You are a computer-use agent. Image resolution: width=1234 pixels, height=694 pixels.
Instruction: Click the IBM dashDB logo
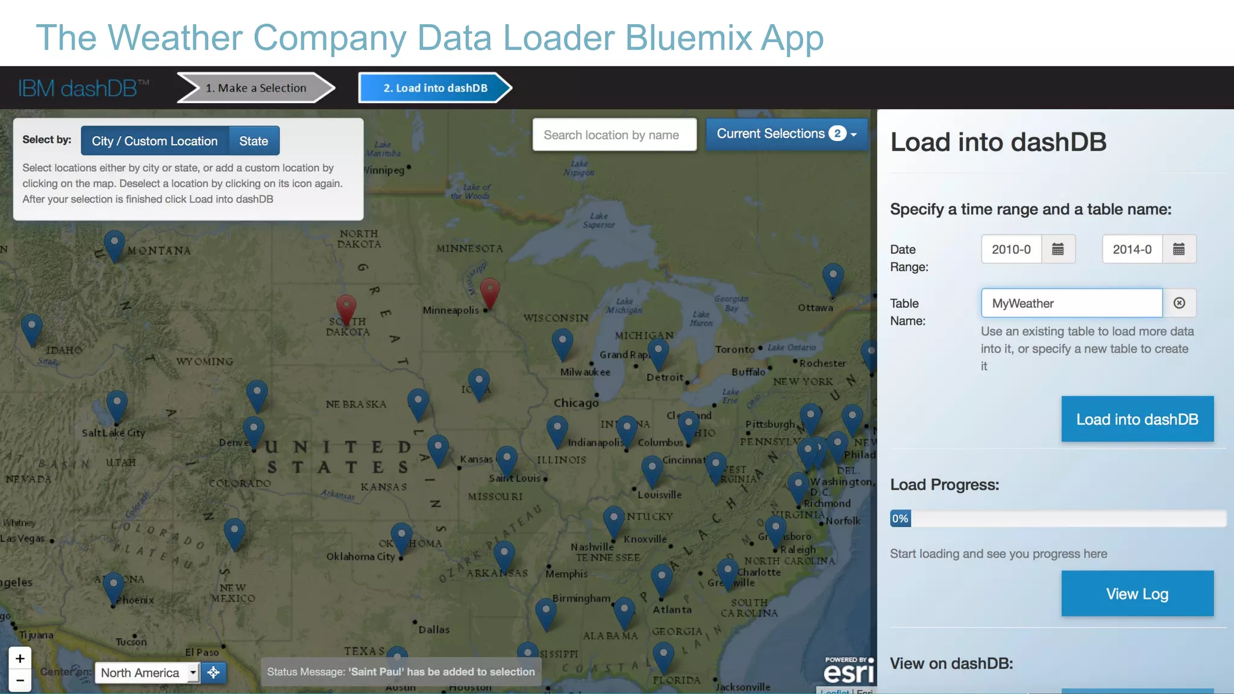[84, 88]
